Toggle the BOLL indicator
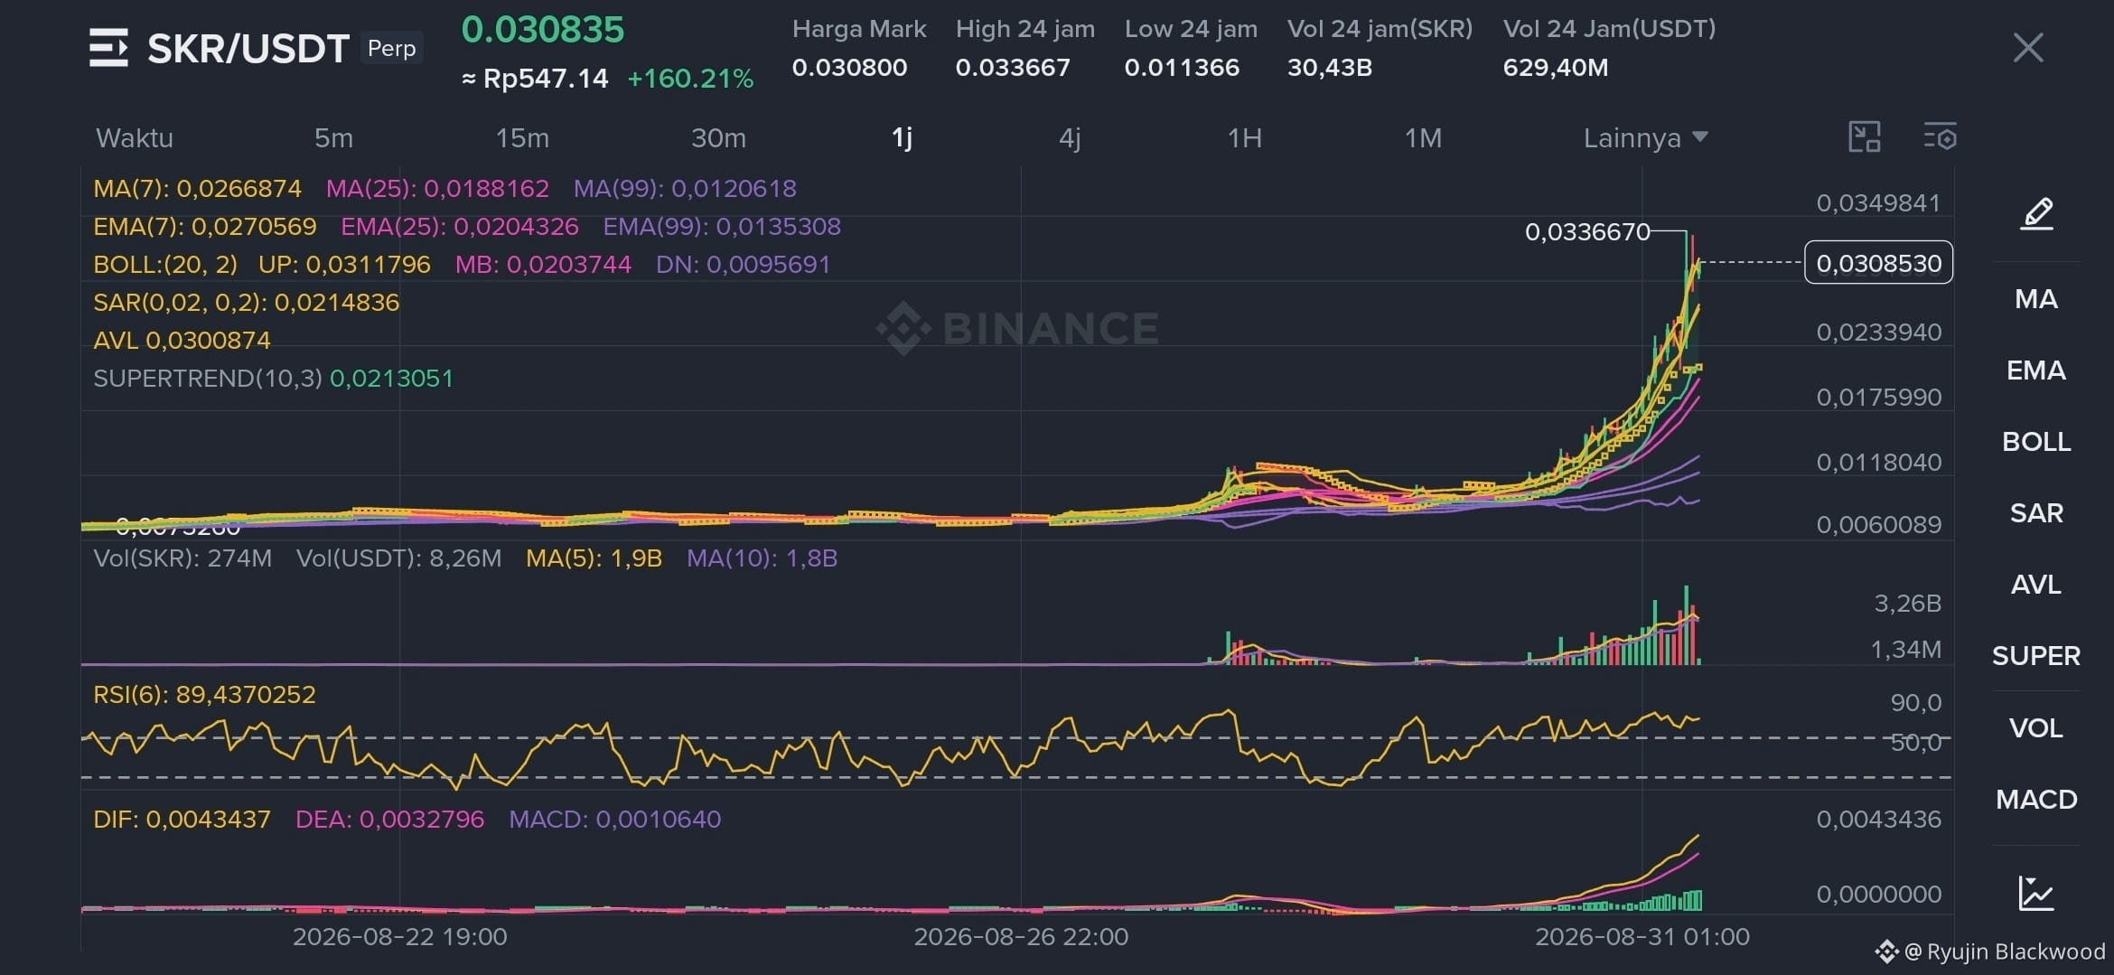Image resolution: width=2114 pixels, height=975 pixels. click(x=2036, y=442)
